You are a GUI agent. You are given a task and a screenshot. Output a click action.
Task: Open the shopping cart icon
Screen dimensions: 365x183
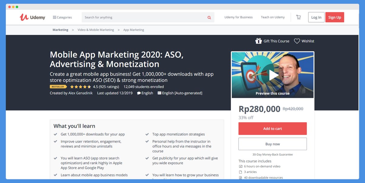click(298, 17)
